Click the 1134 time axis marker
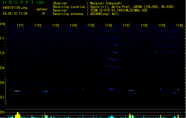The image size is (186, 118). tap(73, 25)
